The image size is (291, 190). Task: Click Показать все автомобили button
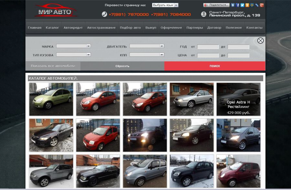pyautogui.click(x=53, y=66)
